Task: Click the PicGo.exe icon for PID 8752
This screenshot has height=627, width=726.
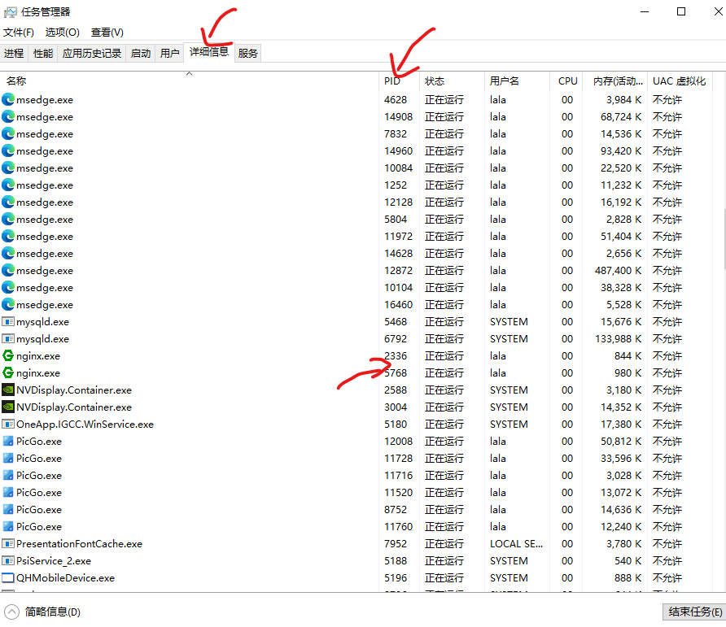Action: click(8, 509)
